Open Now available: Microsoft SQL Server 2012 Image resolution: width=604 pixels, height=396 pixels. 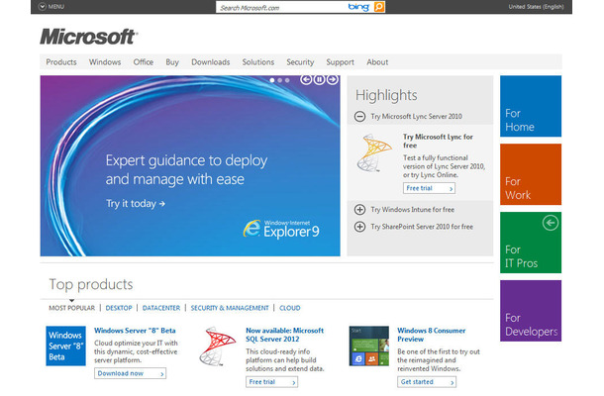284,335
